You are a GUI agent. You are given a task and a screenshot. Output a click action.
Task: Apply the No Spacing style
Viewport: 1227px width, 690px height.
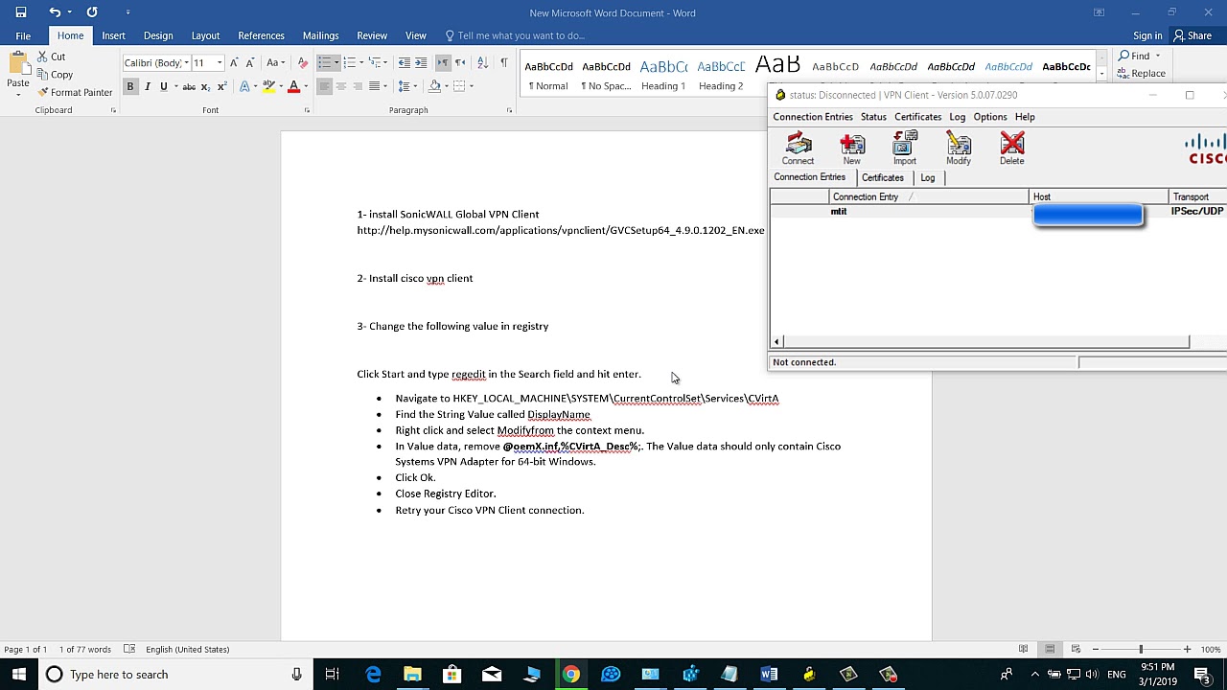click(606, 75)
